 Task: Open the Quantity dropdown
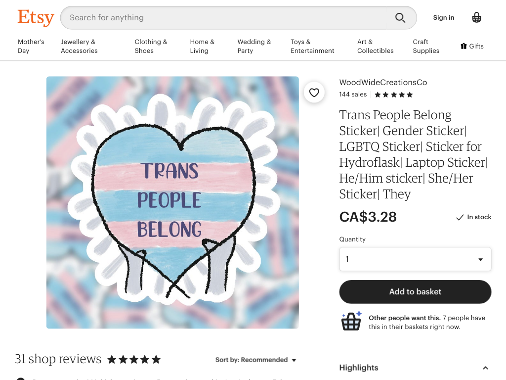point(415,259)
